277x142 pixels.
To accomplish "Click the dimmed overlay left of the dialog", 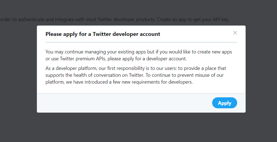I will [18, 70].
